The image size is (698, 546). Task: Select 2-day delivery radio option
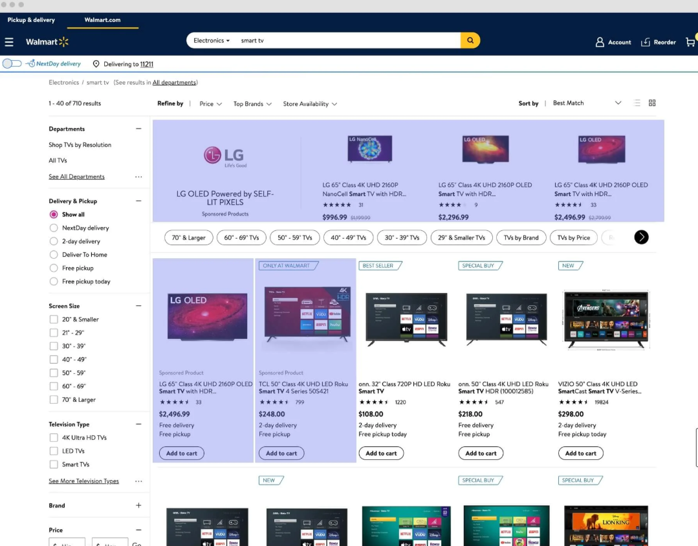(x=54, y=241)
